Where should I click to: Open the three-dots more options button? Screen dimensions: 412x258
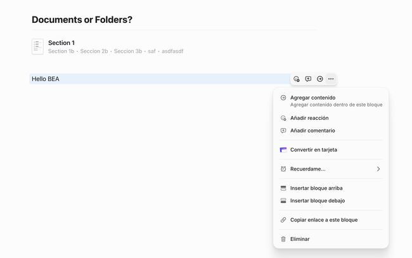(x=331, y=79)
